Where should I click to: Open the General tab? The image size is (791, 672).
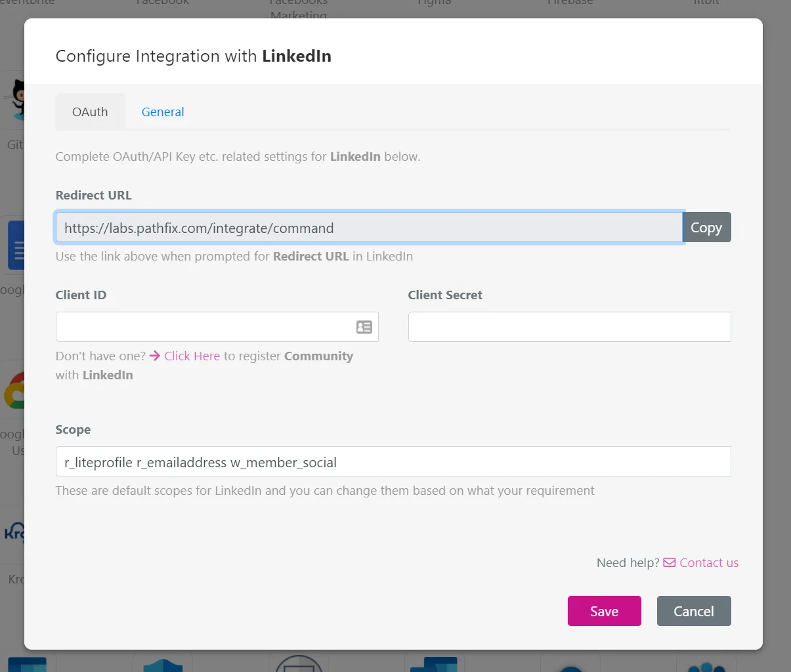163,112
